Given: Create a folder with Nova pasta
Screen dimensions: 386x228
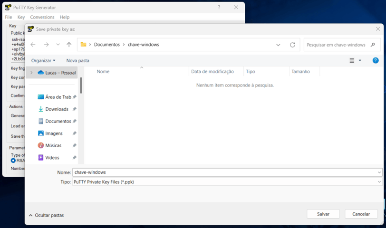Looking at the screenshot, I should point(78,60).
